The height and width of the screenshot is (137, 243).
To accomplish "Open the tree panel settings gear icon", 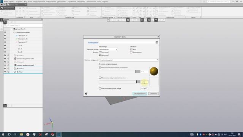I will point(41,19).
